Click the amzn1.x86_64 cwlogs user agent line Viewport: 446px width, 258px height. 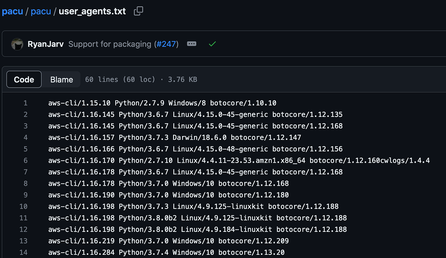click(239, 161)
